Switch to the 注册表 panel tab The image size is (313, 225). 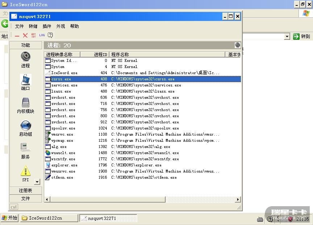tap(26, 191)
